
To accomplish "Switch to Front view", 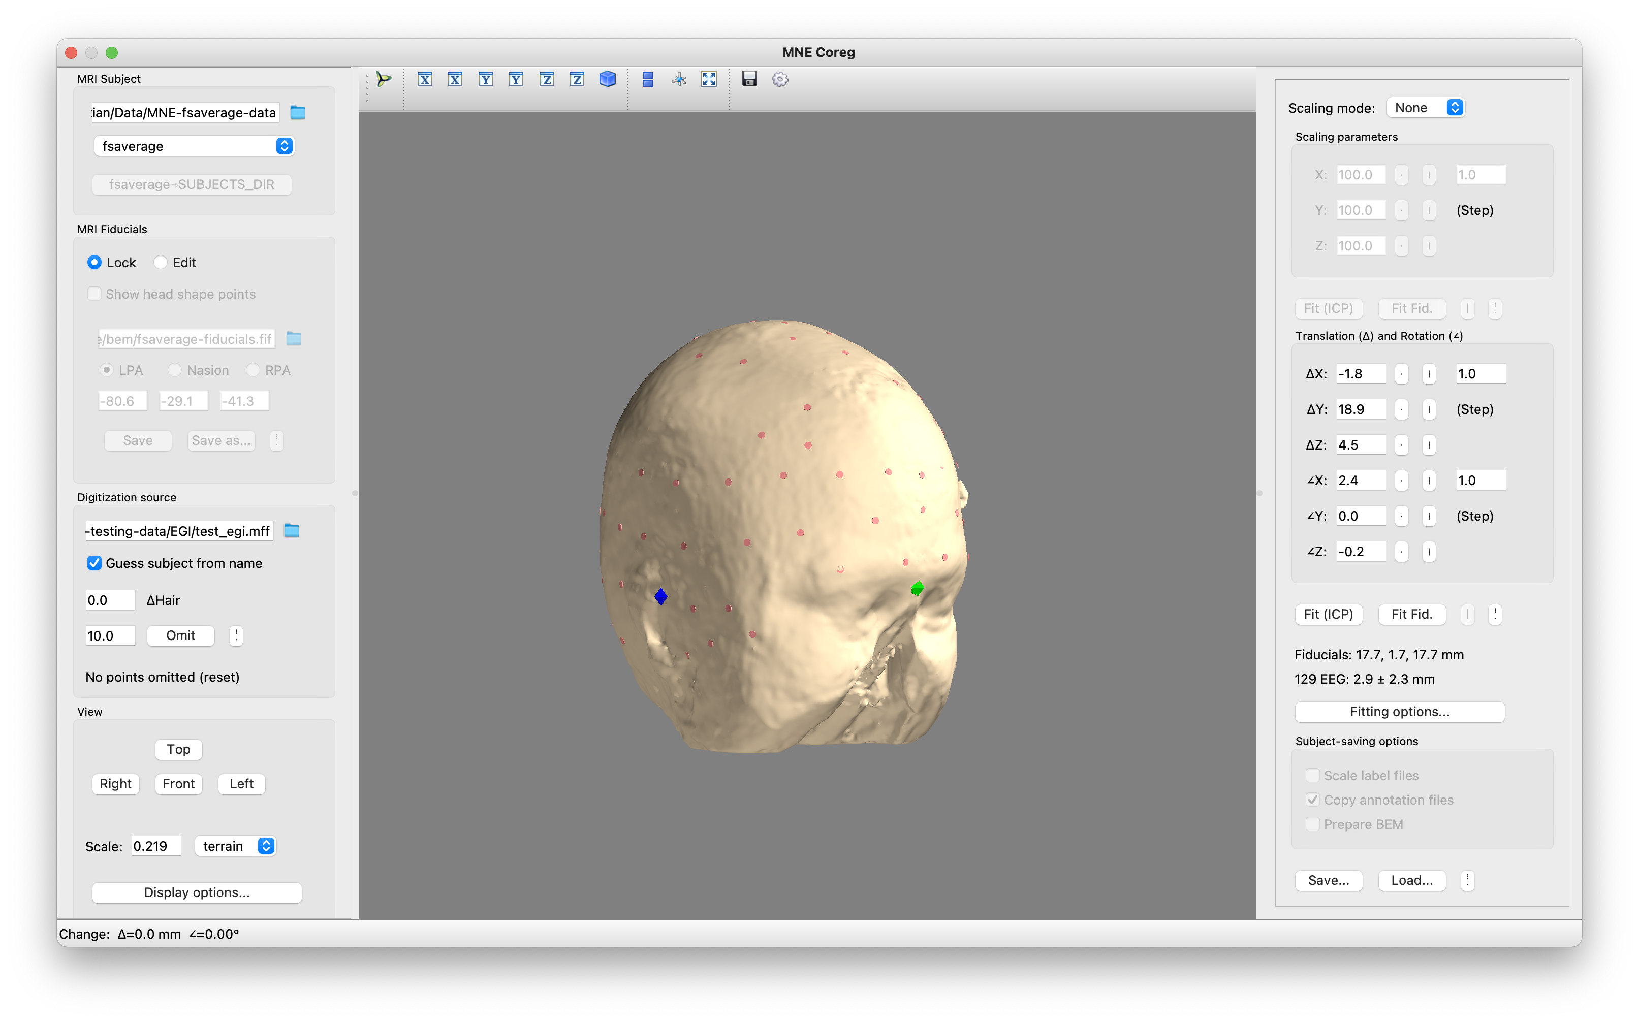I will (178, 783).
